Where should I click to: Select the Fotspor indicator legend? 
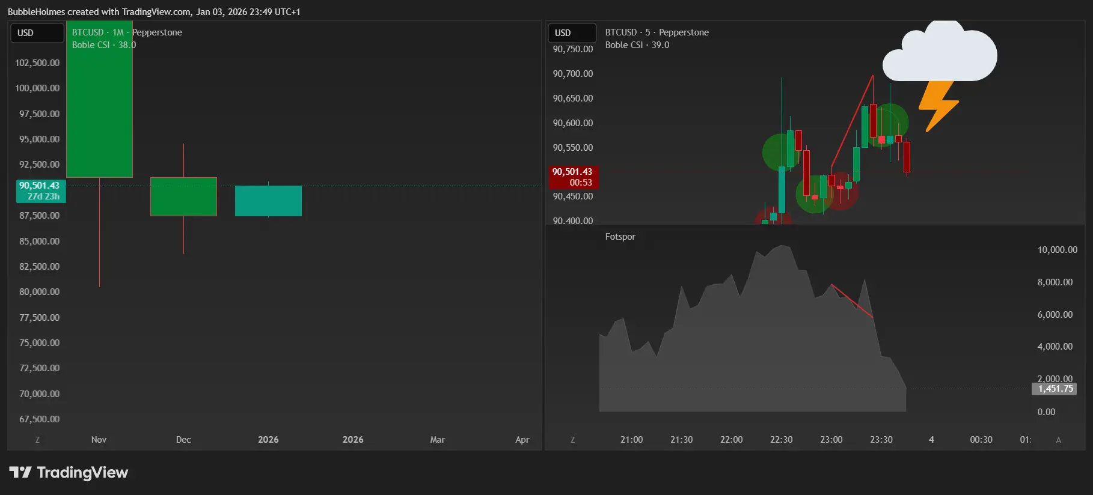(620, 237)
